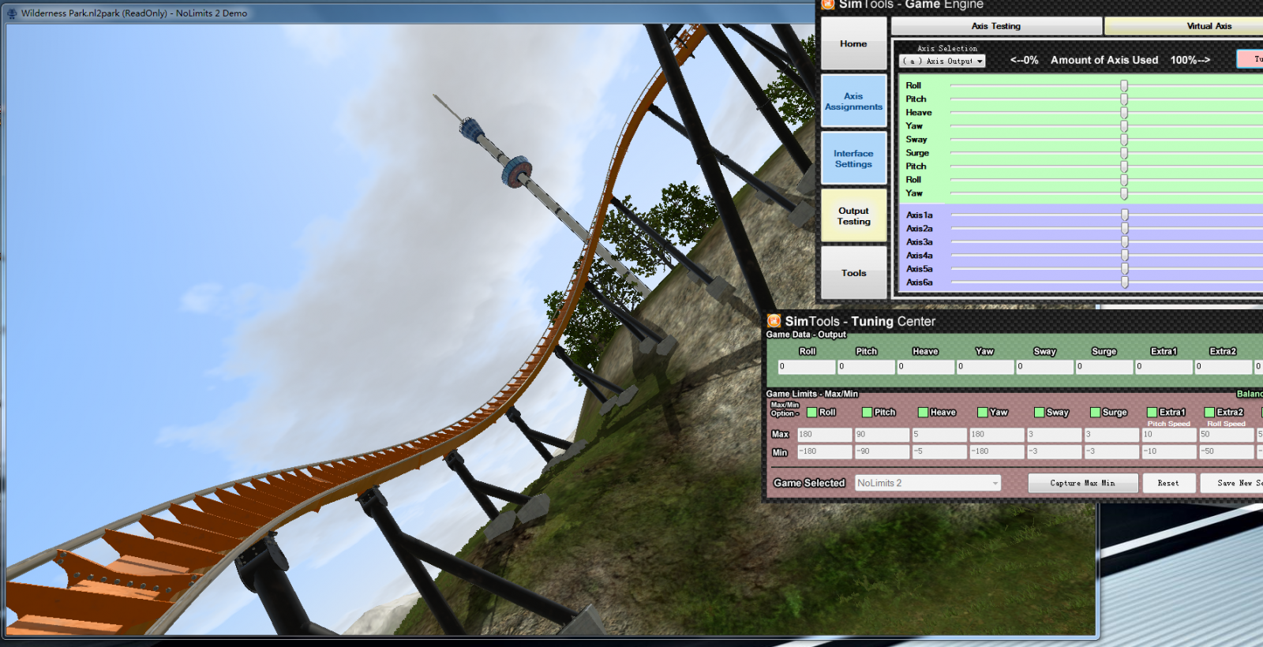Enable the Extra1 Max/Min option checkbox

click(1152, 413)
